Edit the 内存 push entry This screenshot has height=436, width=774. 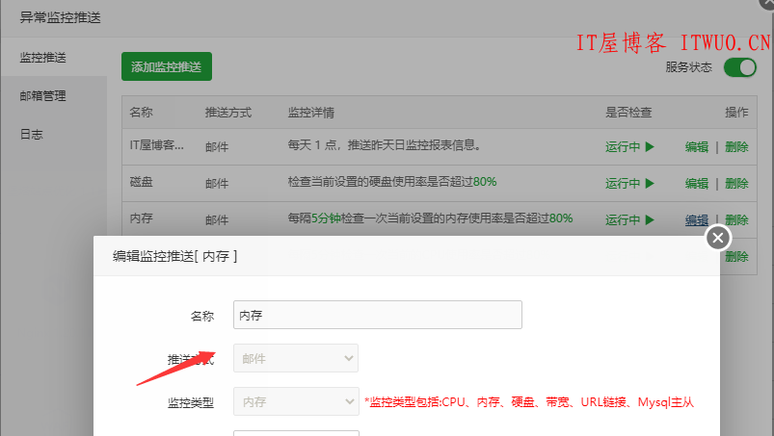697,219
